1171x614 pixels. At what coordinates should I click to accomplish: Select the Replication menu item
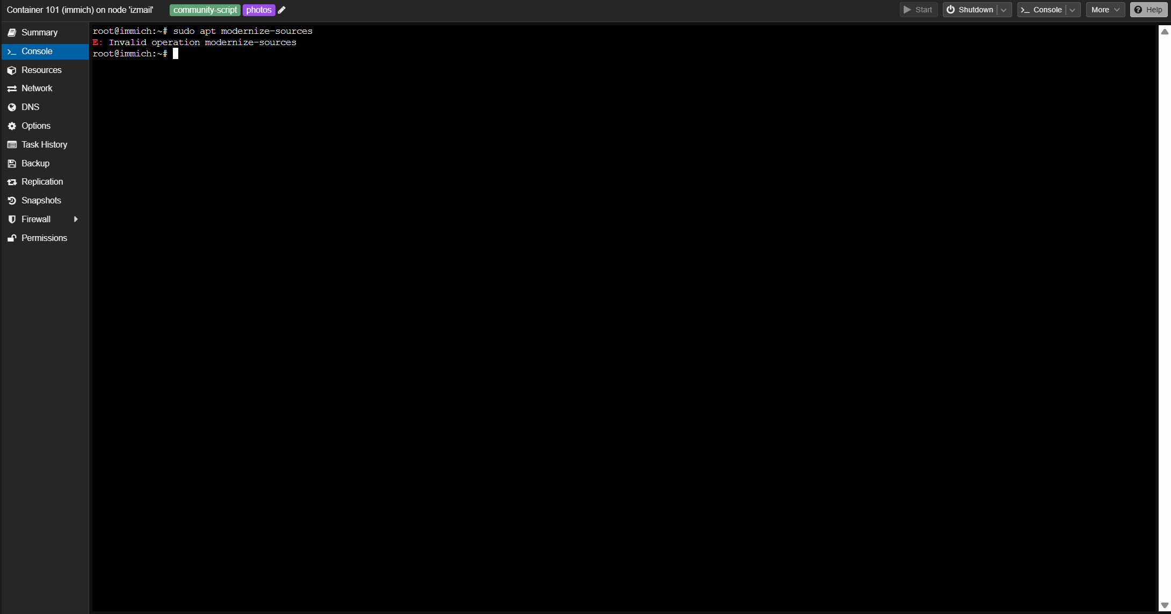pos(42,182)
